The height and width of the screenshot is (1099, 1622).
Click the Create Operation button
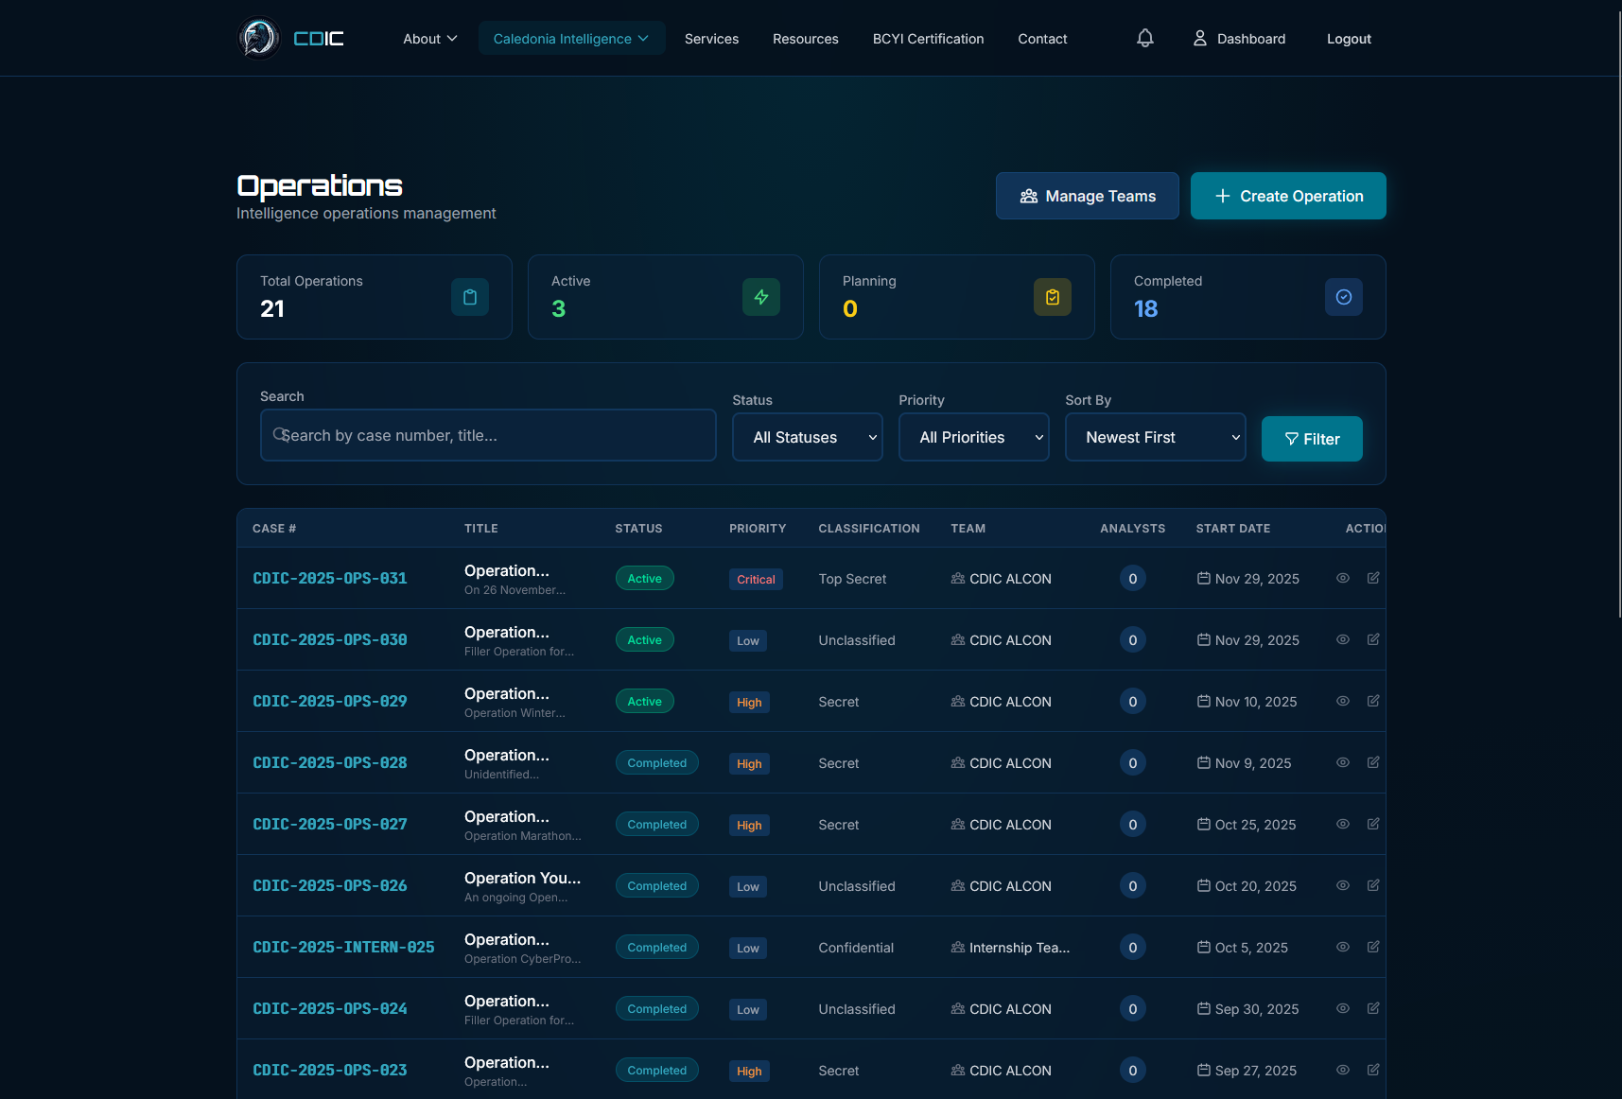click(1288, 196)
